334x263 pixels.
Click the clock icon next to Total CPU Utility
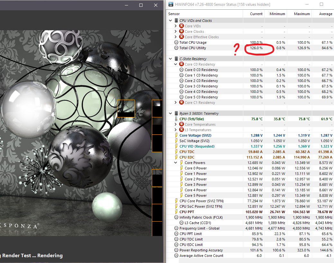tap(176, 48)
